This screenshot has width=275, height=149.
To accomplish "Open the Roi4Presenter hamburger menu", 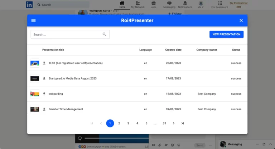I will coord(33,20).
